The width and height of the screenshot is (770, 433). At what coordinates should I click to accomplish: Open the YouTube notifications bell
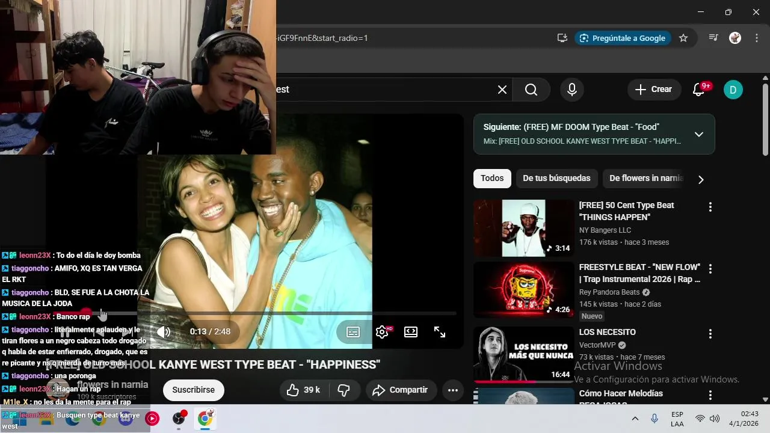(x=698, y=90)
